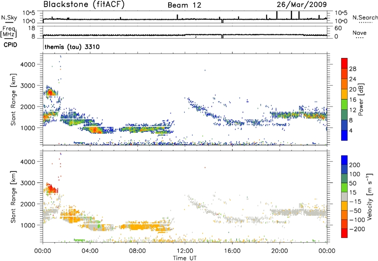378x261 pixels.
Task: Click the tallest noise spike near 21:00 in N.Sky plot
Action: 291,15
